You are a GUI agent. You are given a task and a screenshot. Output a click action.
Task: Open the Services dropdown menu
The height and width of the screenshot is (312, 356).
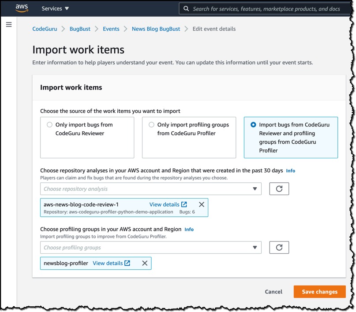coord(55,8)
